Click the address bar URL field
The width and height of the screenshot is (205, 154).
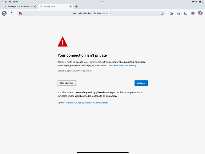pyautogui.click(x=92, y=13)
